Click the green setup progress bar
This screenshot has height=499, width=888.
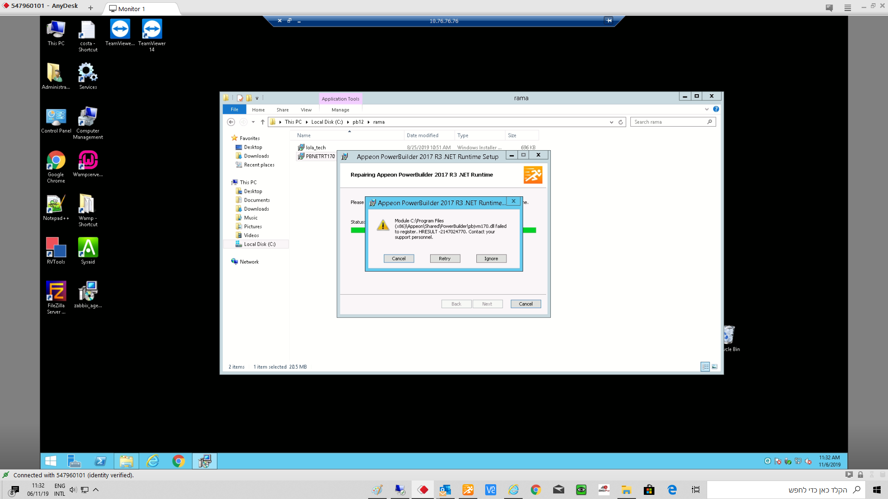(358, 230)
